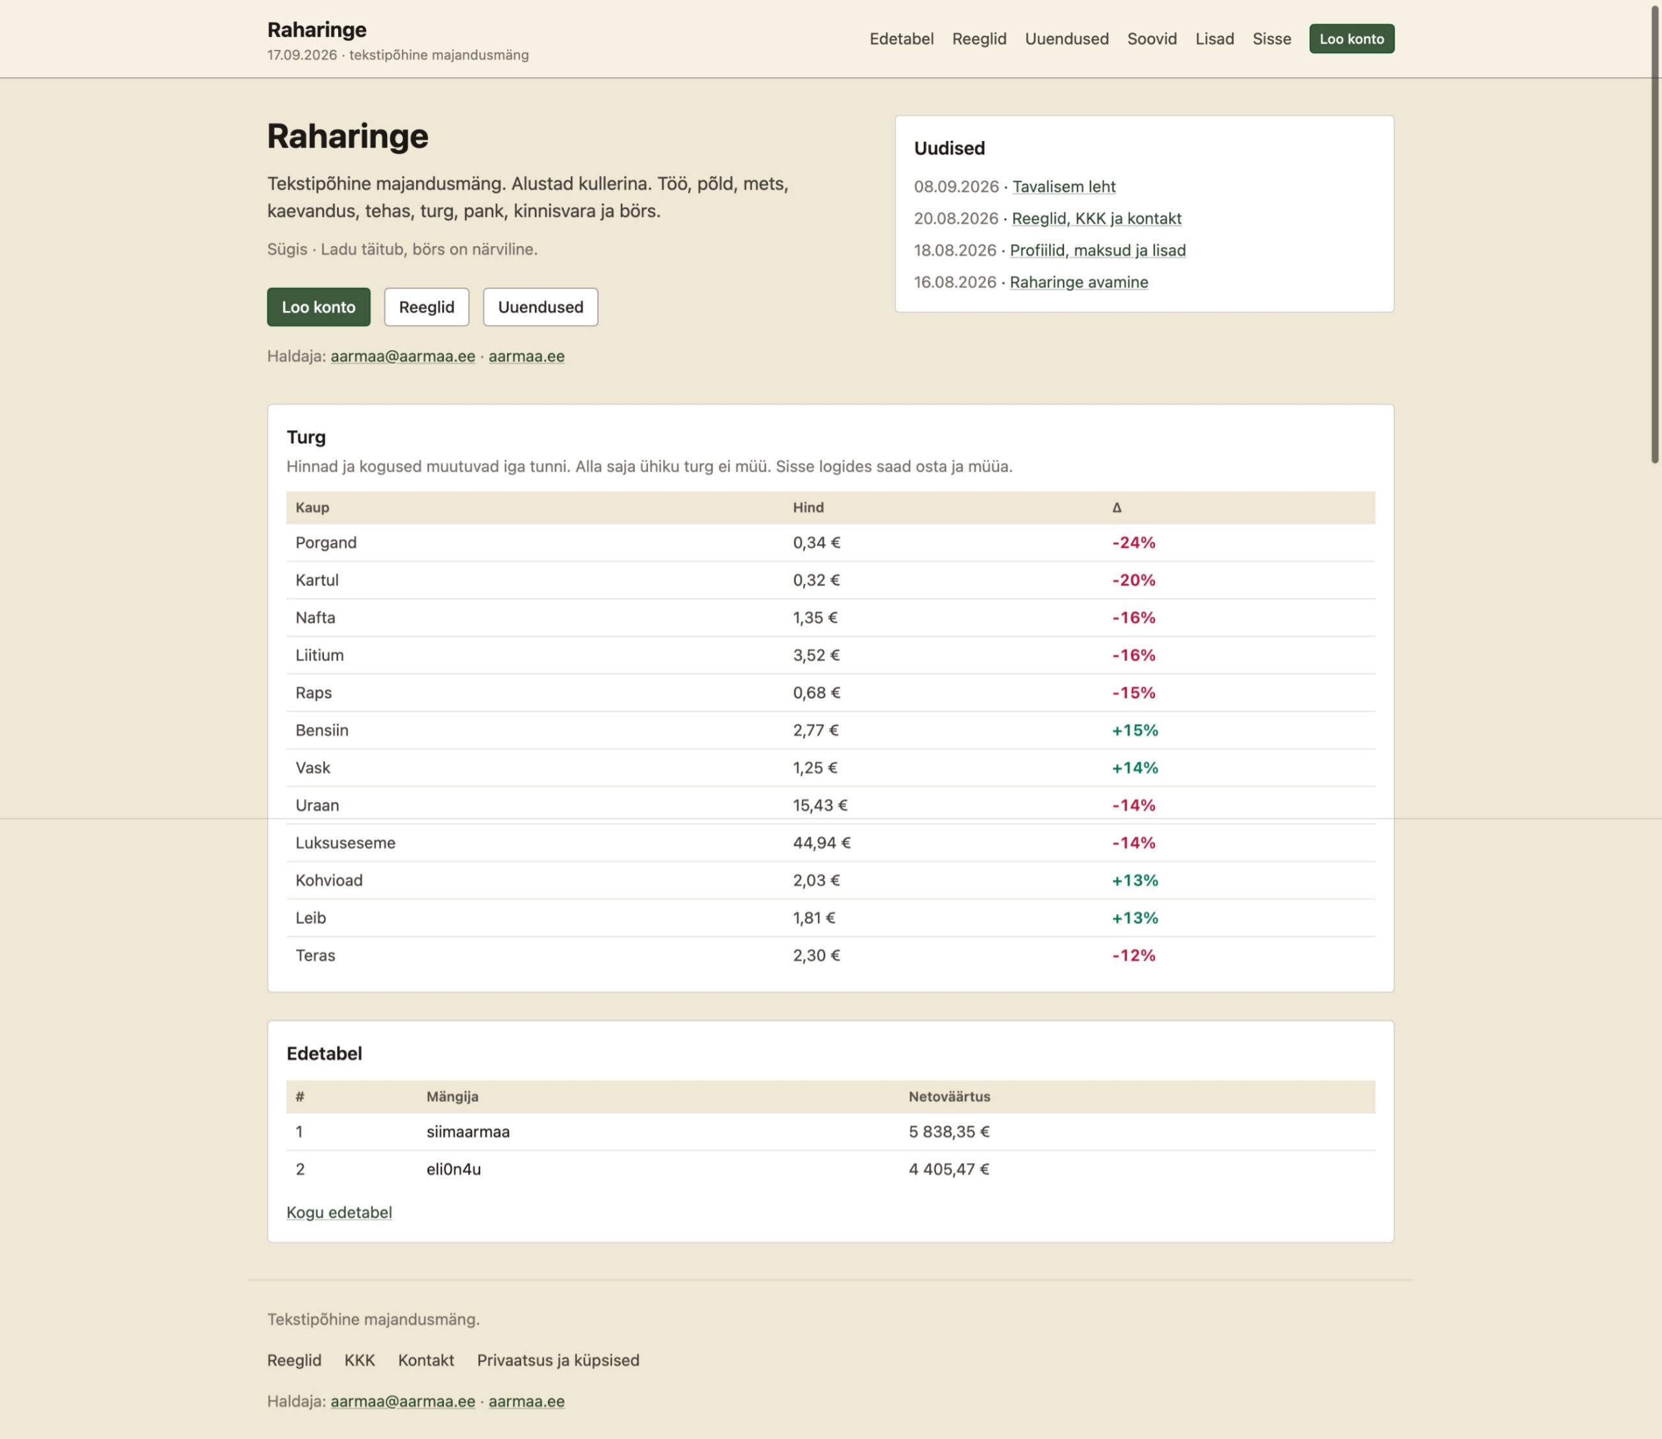Open Soovid in the header navigation

[1151, 38]
